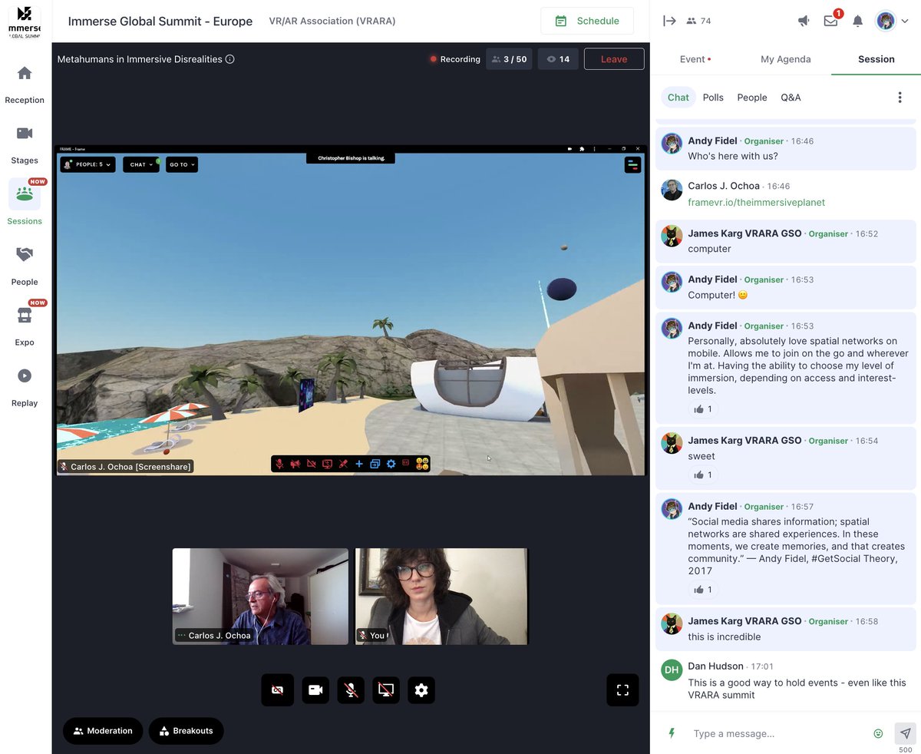Toggle screen sharing in session controls

click(x=386, y=690)
